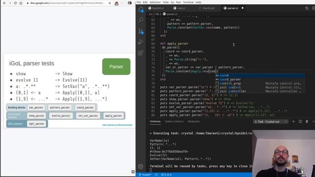Open the github link on the slide
This screenshot has height=177, width=315.
point(117,125)
